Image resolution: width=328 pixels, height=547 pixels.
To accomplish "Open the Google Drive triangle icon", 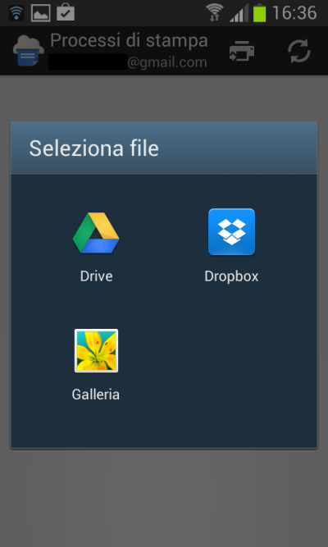I will pyautogui.click(x=96, y=233).
